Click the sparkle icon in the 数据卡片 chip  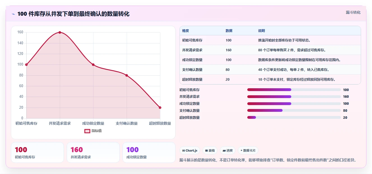tap(241, 150)
